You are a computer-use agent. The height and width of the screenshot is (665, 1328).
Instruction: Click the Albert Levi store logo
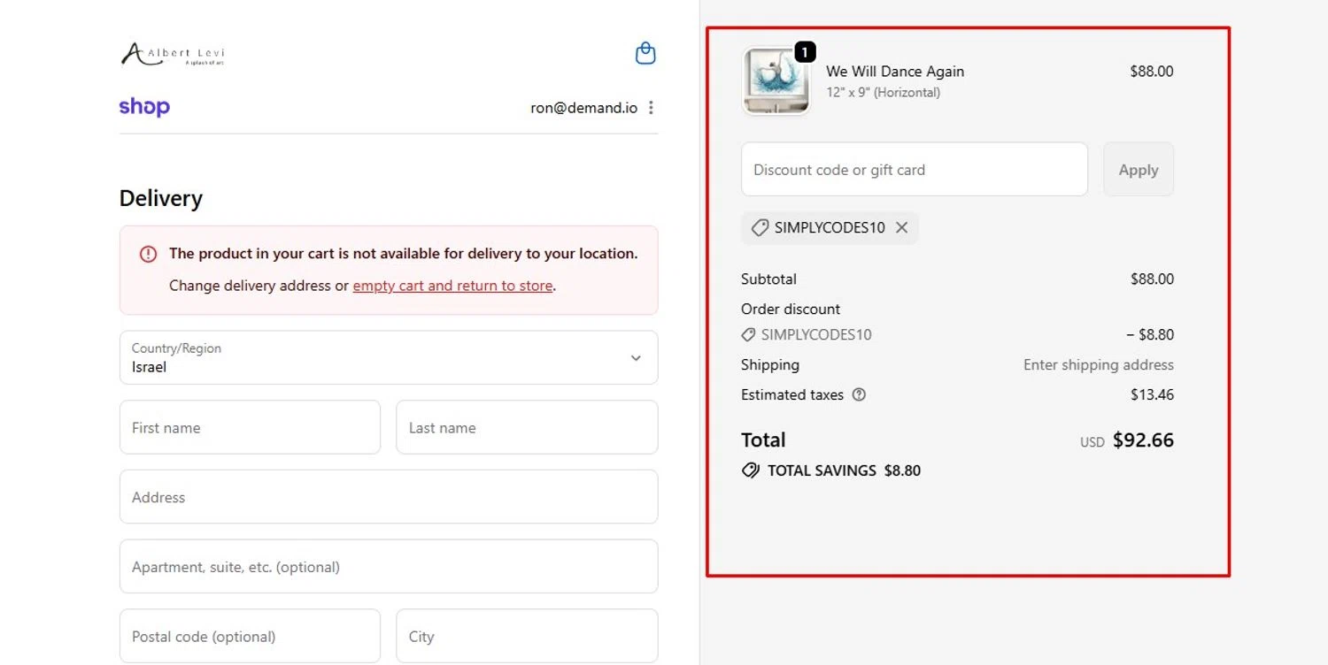[173, 55]
